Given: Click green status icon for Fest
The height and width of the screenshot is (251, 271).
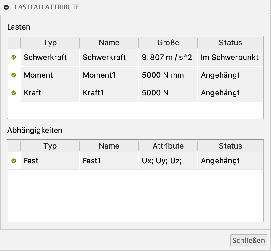Looking at the screenshot, I should (x=14, y=161).
